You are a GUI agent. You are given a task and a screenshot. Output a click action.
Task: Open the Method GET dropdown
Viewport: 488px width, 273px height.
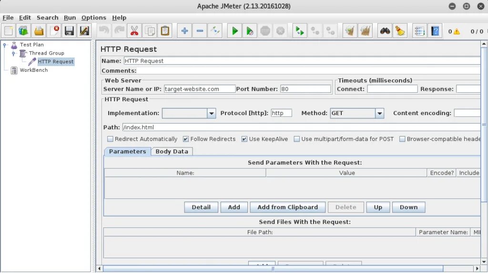click(x=379, y=113)
